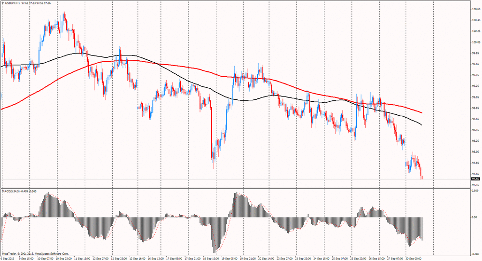Select the 99.25 price level label
This screenshot has width=482, height=261.
tap(476, 86)
